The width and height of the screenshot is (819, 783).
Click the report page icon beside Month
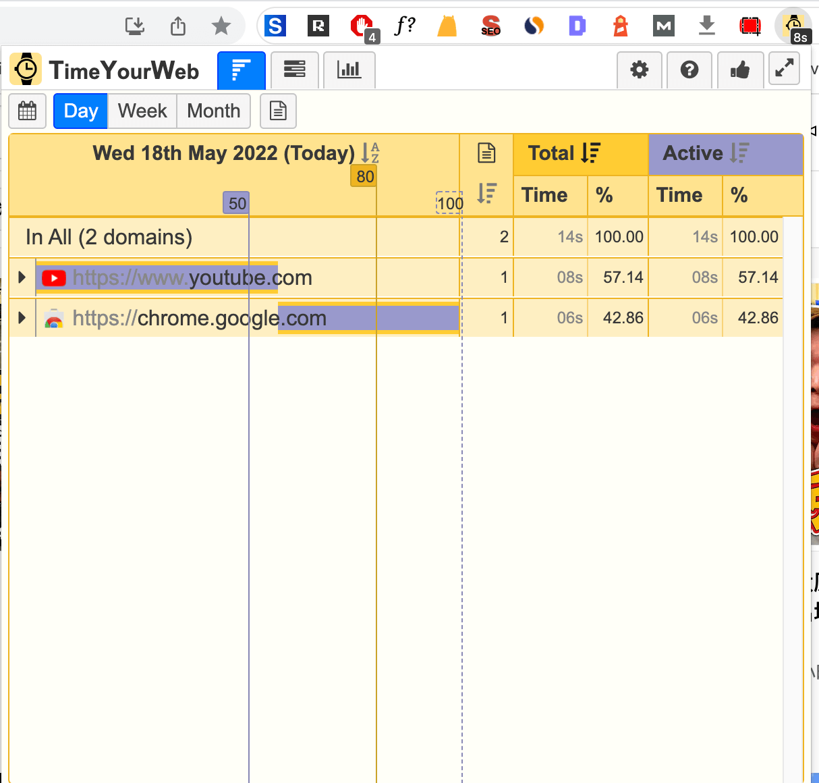(278, 111)
